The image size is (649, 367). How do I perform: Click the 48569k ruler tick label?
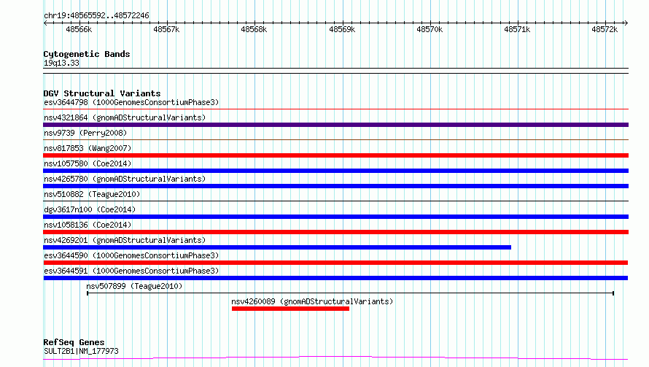point(342,29)
